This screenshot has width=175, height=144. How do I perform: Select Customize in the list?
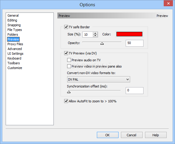(x=15, y=68)
